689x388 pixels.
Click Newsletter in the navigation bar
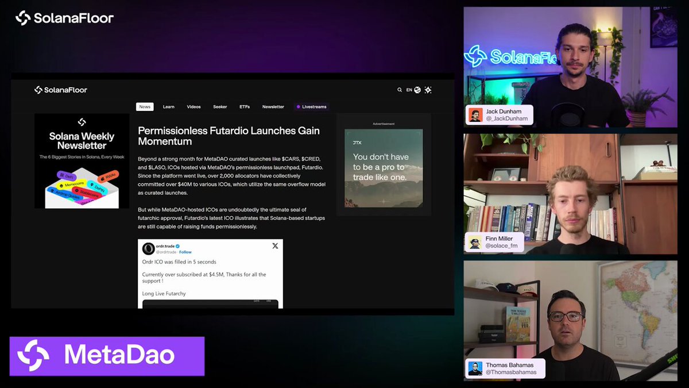[x=273, y=107]
